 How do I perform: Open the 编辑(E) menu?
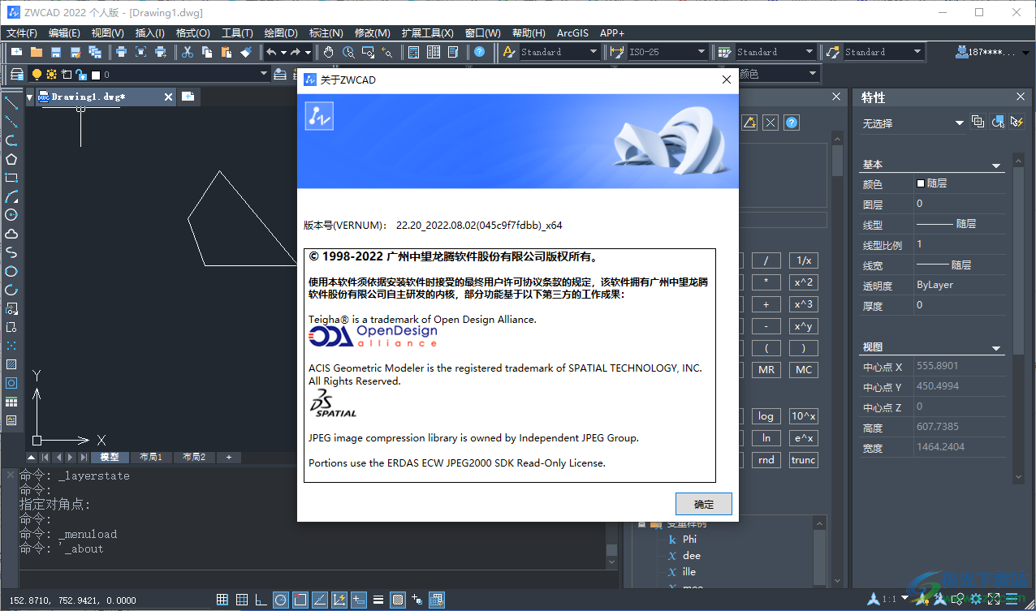pos(64,32)
